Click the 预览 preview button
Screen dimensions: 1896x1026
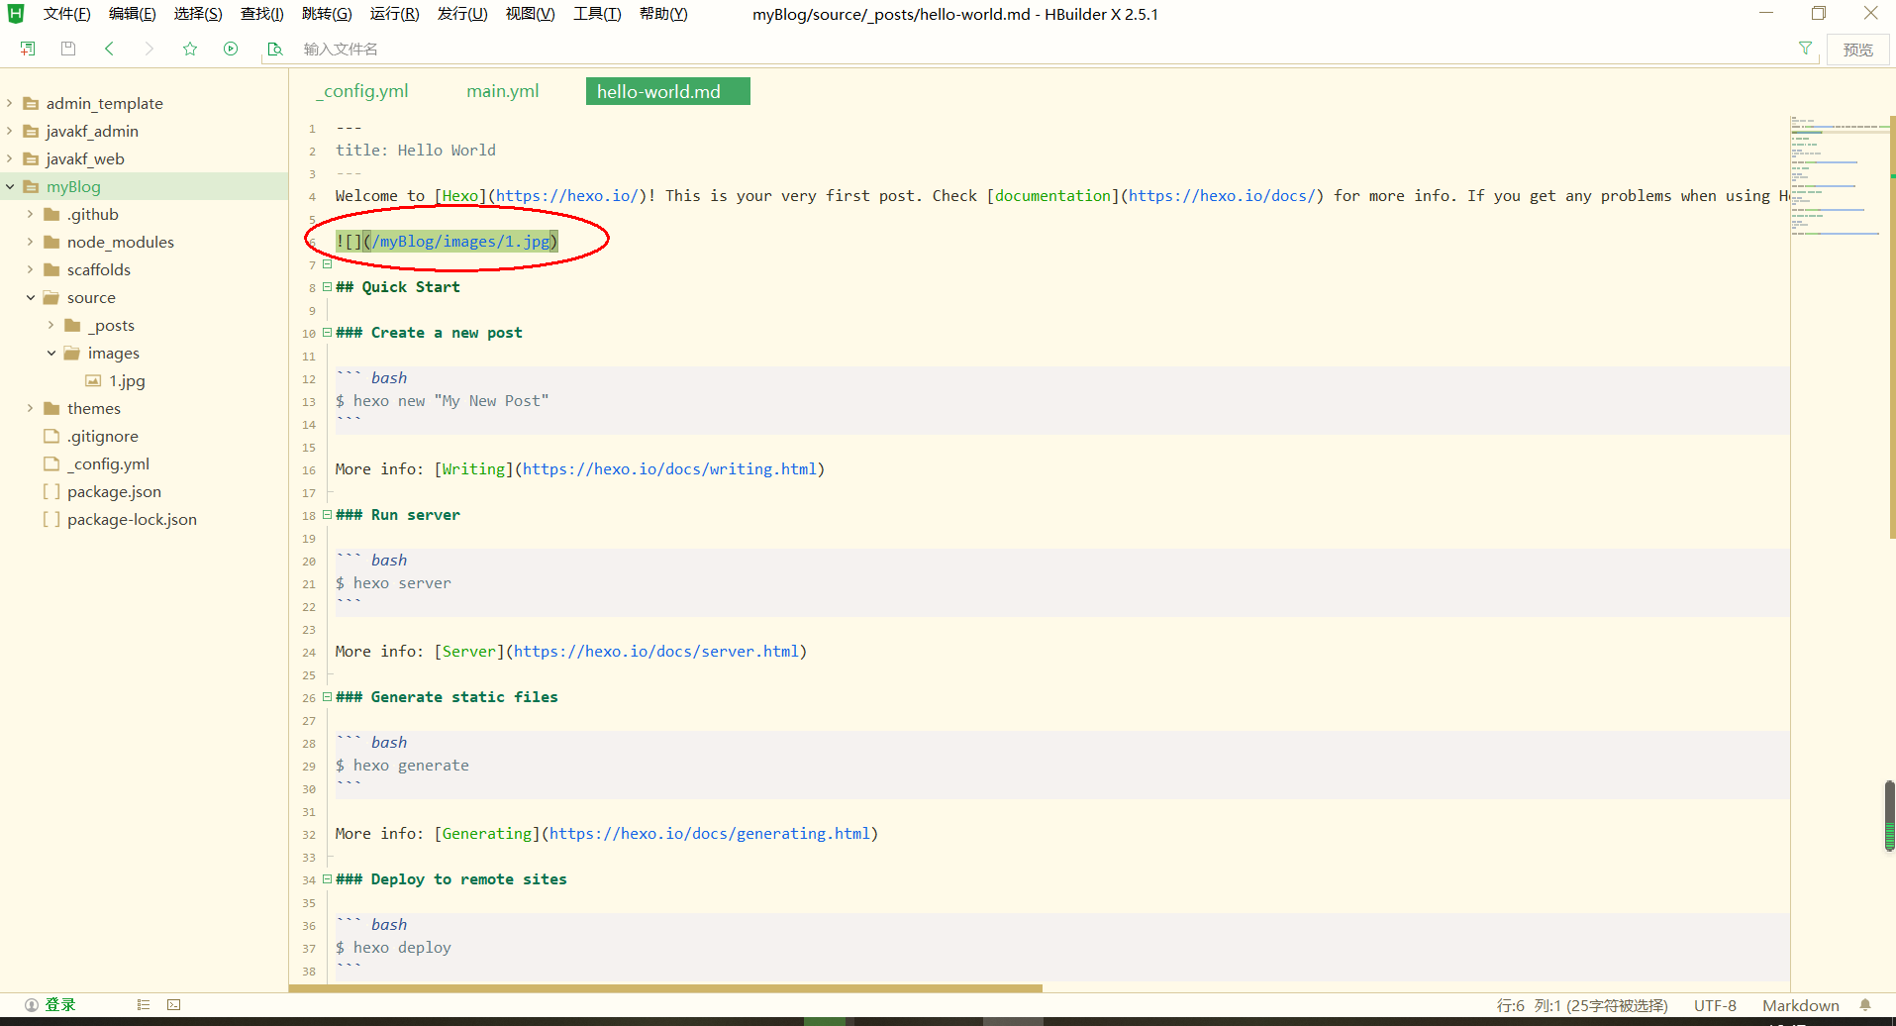tap(1858, 50)
